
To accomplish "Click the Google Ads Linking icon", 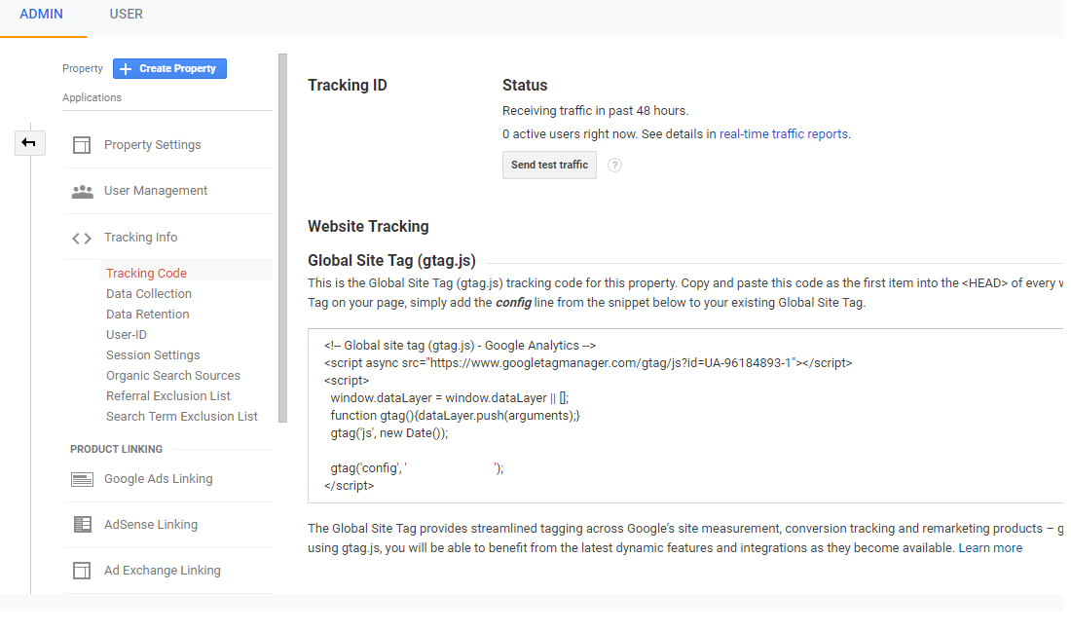I will [x=82, y=479].
